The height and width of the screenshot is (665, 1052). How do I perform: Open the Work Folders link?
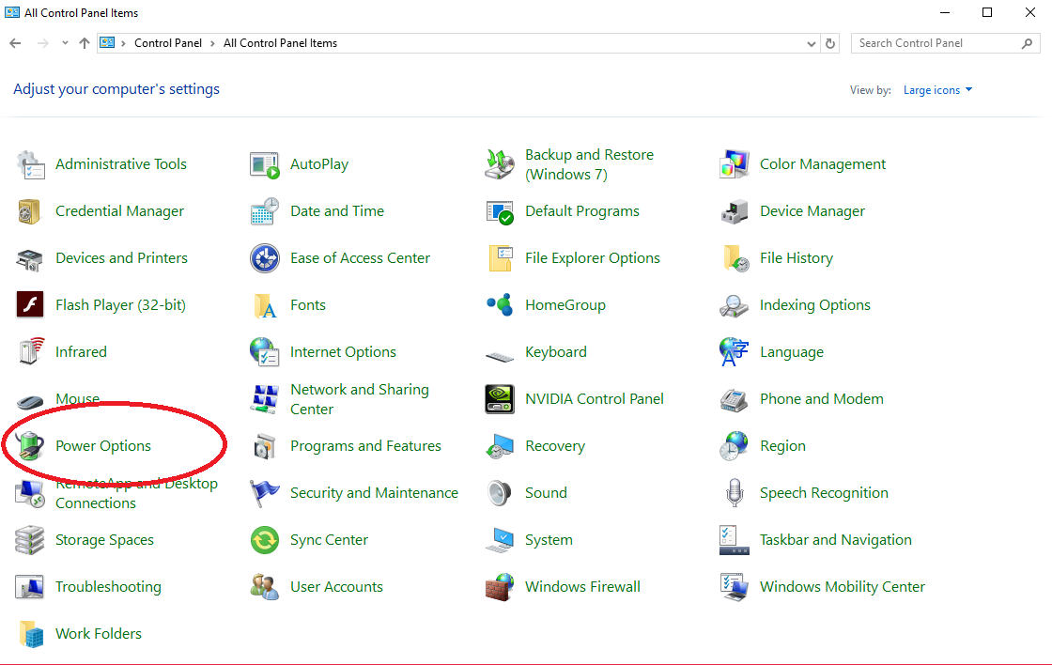[x=99, y=634]
